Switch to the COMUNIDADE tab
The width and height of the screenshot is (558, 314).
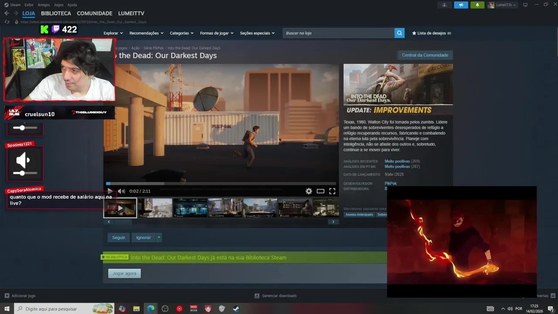95,14
